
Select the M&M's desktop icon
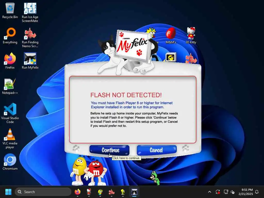click(171, 36)
